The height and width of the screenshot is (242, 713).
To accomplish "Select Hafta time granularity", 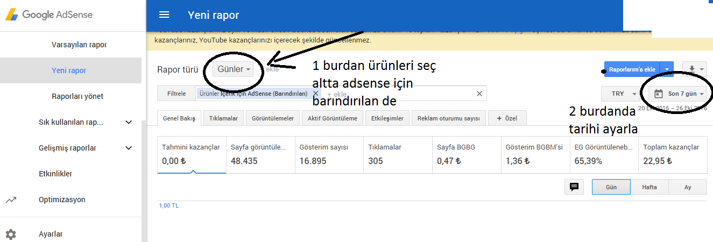I will [650, 187].
